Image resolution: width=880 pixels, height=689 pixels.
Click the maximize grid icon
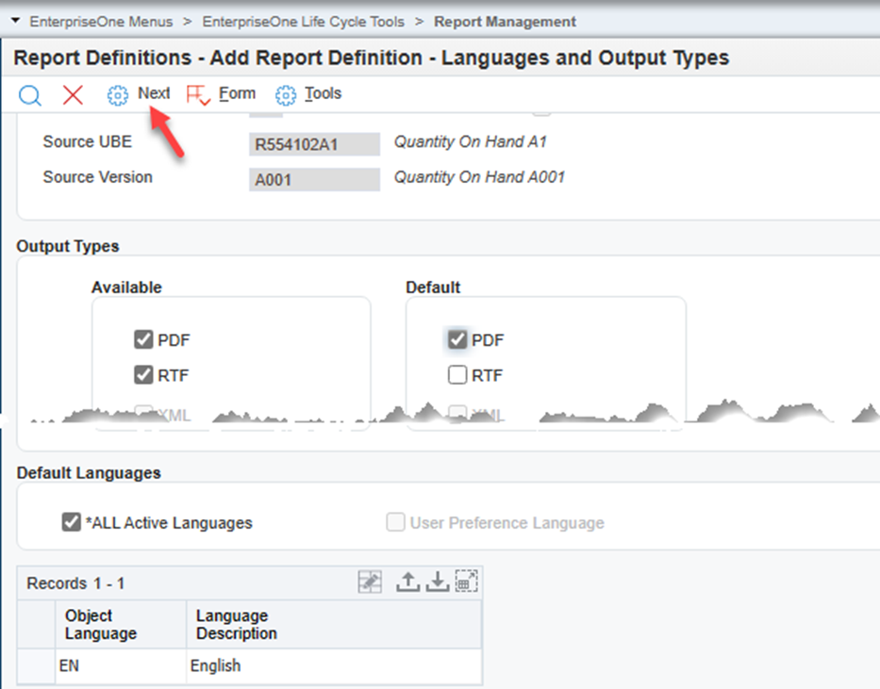click(x=466, y=582)
